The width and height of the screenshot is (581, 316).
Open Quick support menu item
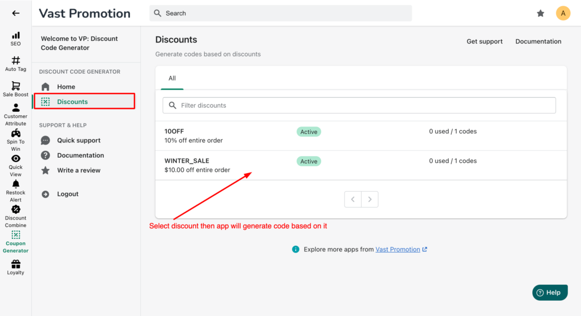(78, 140)
